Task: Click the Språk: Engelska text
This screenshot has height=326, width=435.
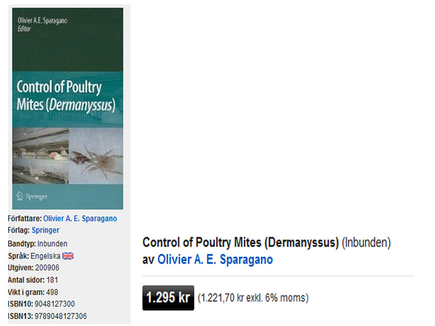Action: 34,255
